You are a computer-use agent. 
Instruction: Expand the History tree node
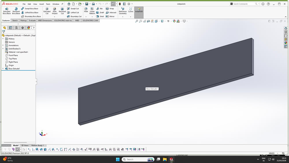3,39
